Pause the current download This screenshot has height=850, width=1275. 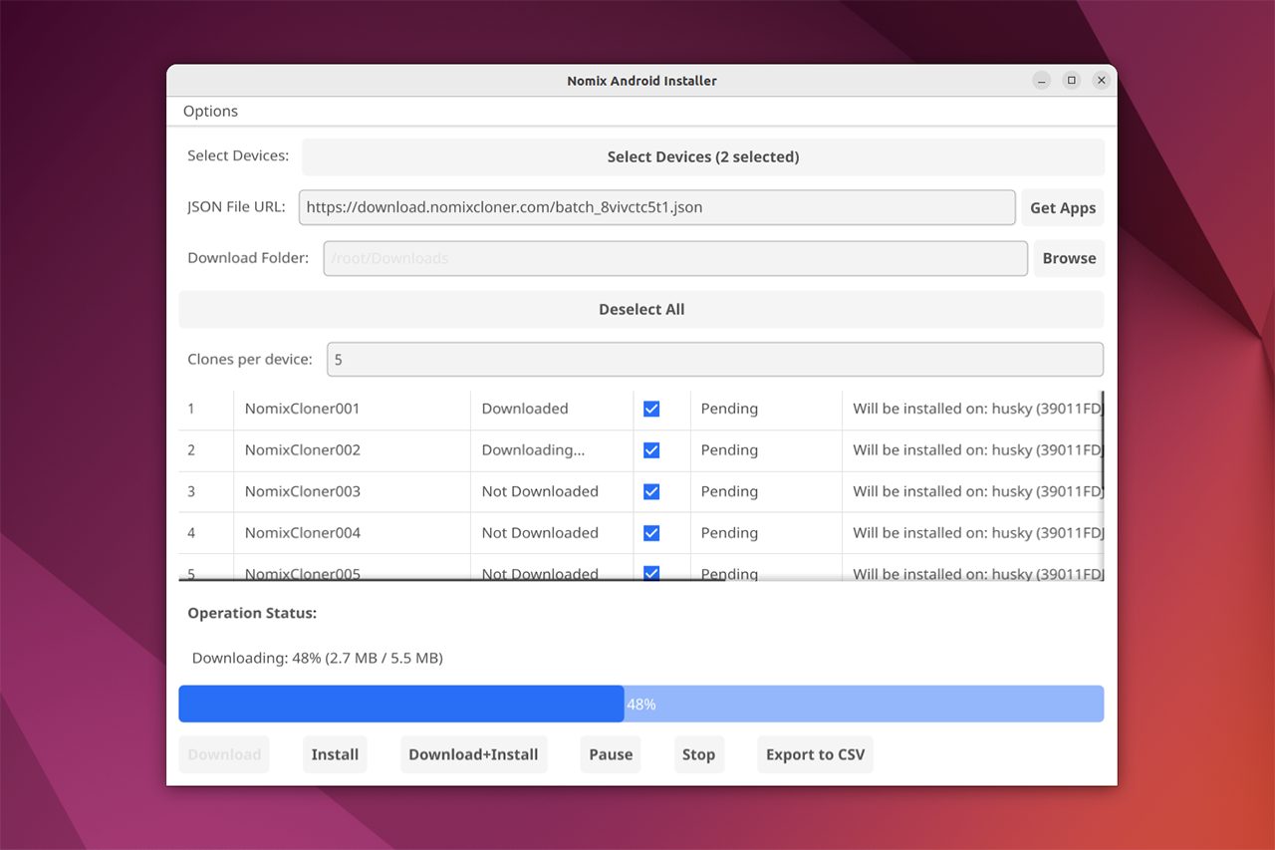pyautogui.click(x=611, y=754)
